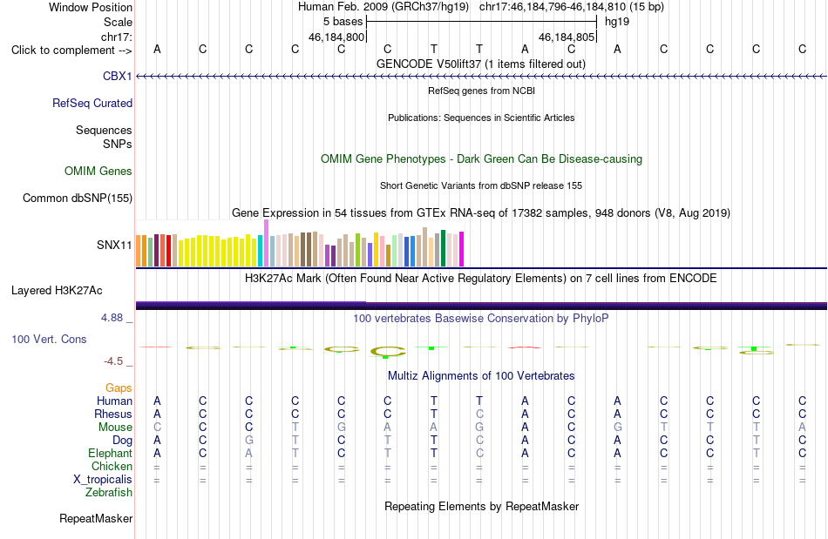Select the Chicken alignment row label
The image size is (828, 539).
click(112, 466)
